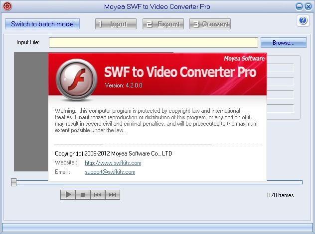
Task: Click the Copyright(c) 2006-2012 Moyea line
Action: 114,154
